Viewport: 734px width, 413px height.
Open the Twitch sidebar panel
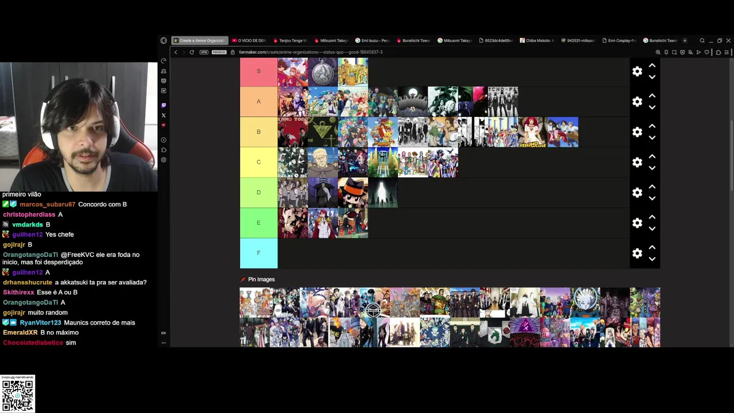[163, 106]
